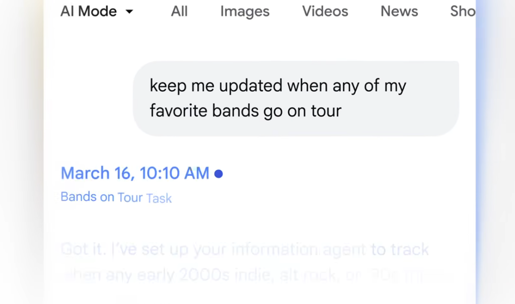This screenshot has width=515, height=304.
Task: Click the 'Got it' response text
Action: [x=82, y=249]
